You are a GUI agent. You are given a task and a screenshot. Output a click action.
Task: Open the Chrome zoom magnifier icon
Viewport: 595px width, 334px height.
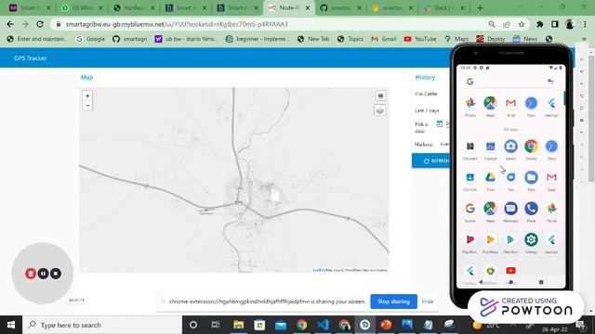[492, 24]
